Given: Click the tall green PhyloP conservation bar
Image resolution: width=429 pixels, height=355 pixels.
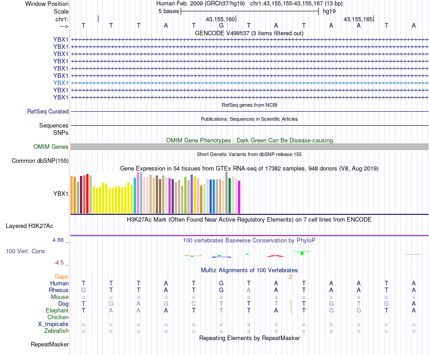Looking at the screenshot, I should (302, 253).
